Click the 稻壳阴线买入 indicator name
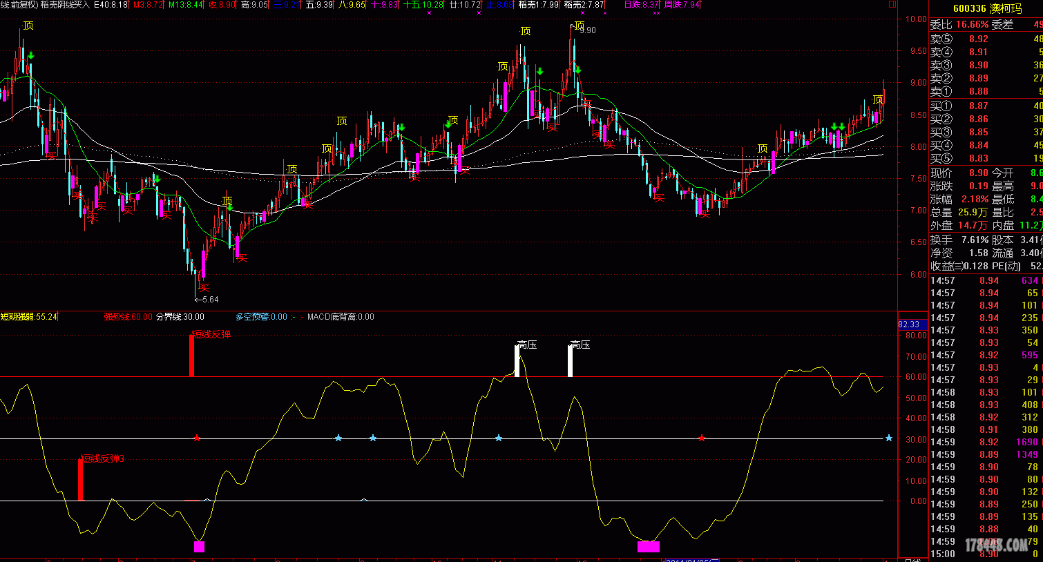1043x562 pixels. 64,5
